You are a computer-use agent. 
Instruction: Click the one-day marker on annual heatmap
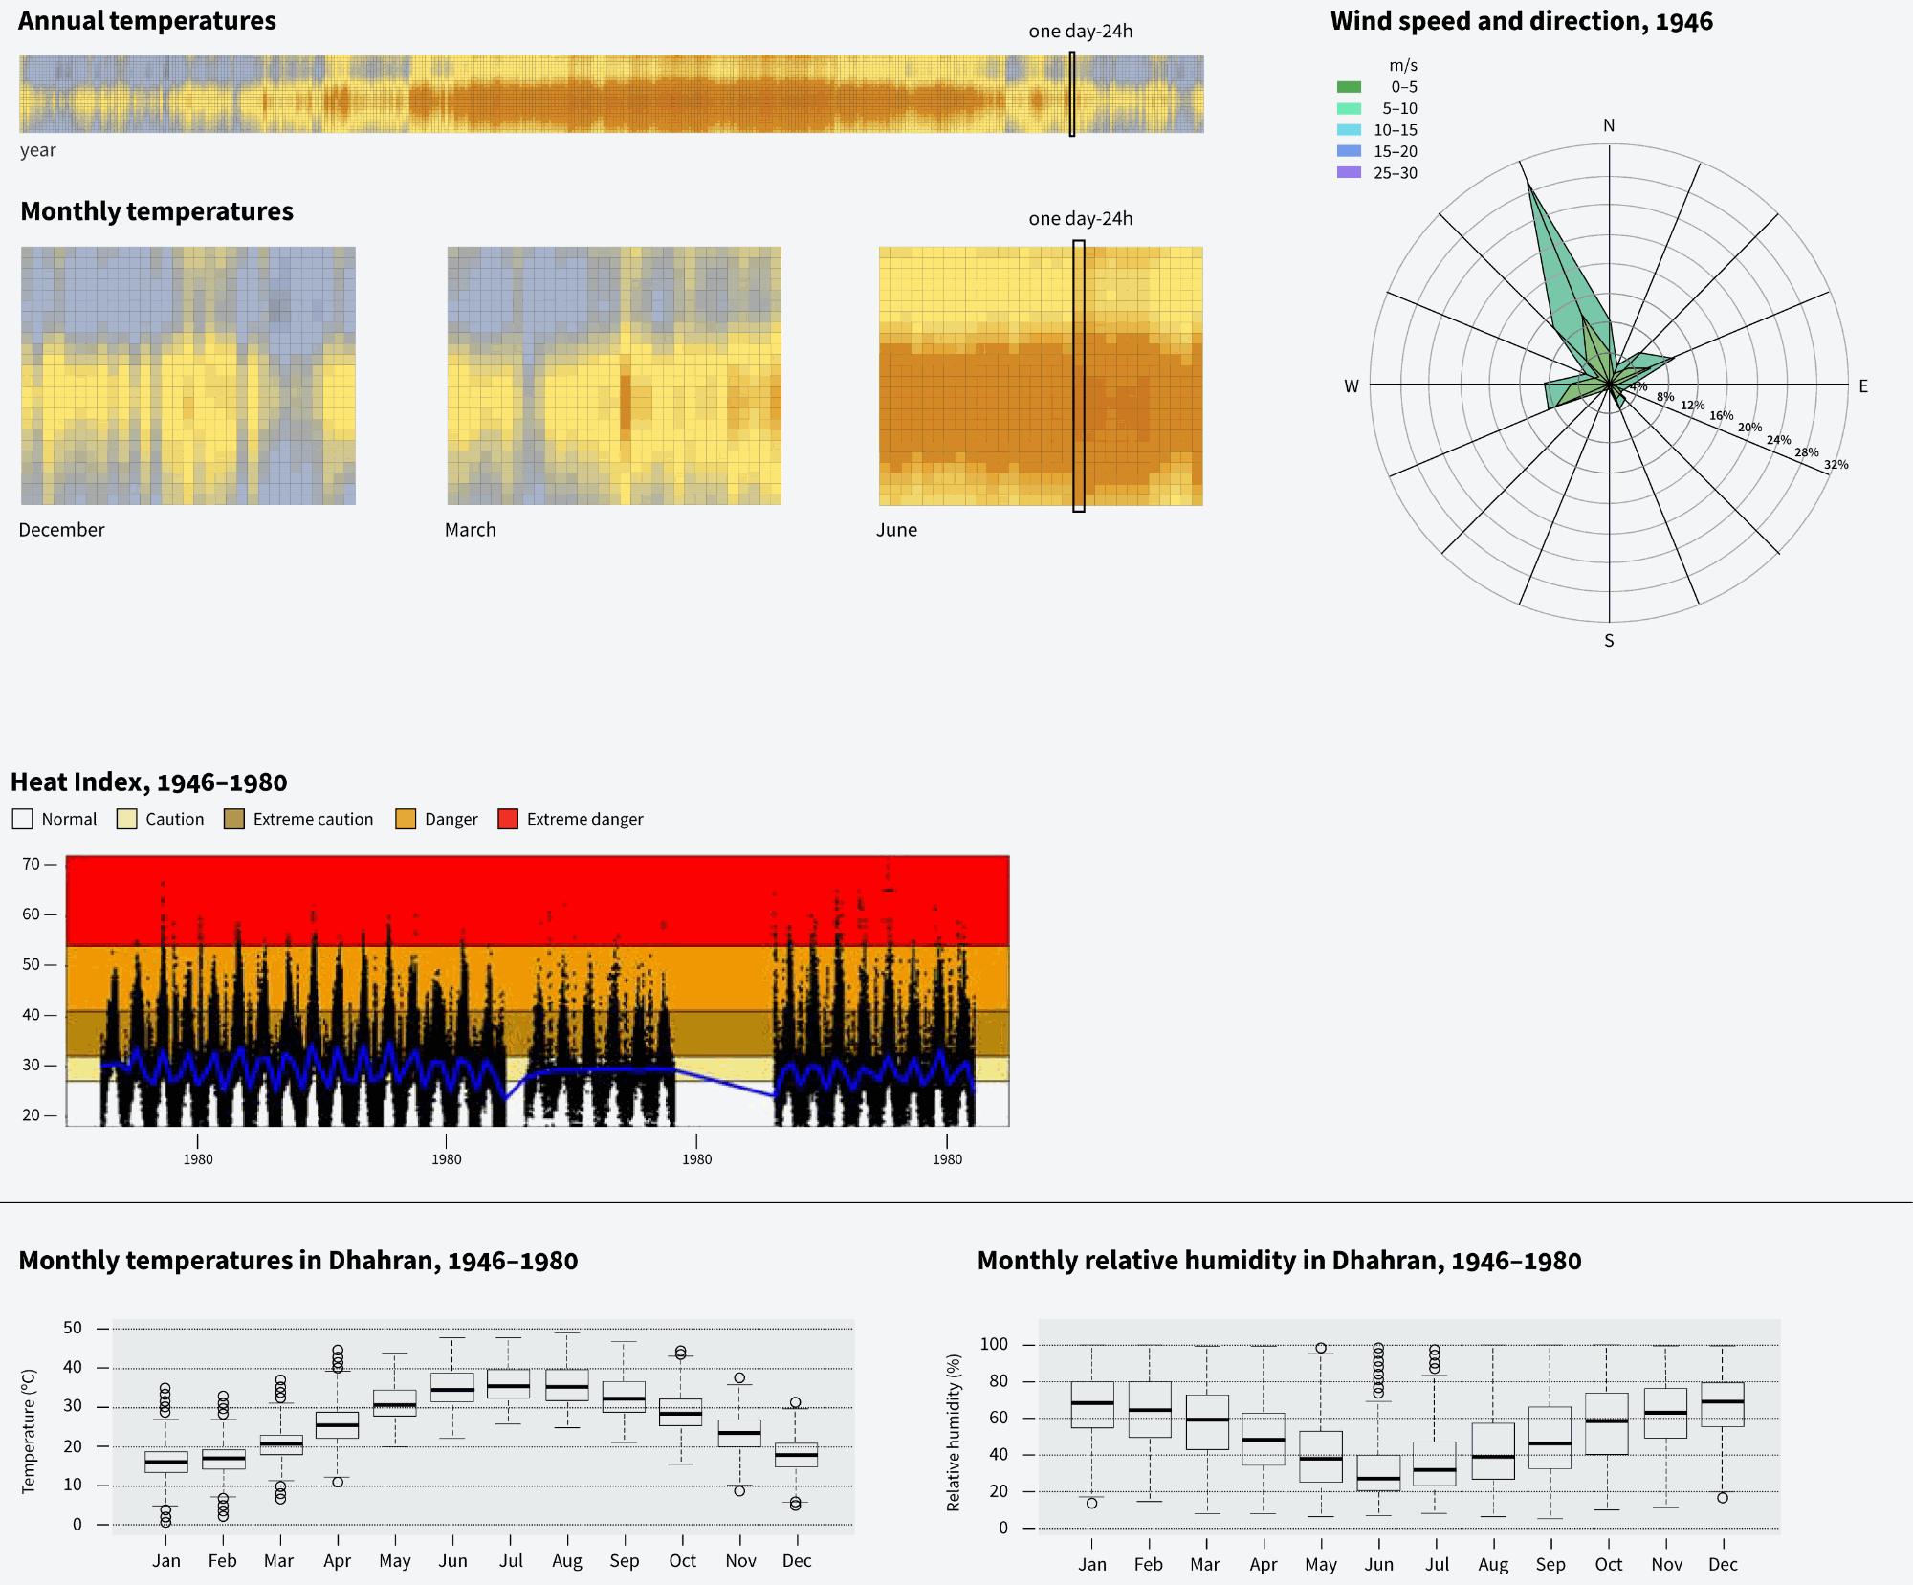tap(1072, 94)
